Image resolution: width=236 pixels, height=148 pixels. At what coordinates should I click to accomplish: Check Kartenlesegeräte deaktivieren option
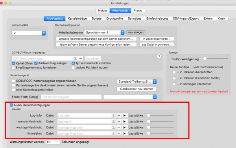pyautogui.click(x=13, y=85)
